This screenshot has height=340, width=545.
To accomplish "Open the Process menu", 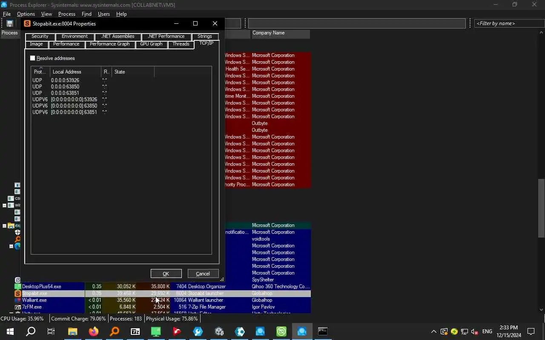I will click(67, 14).
